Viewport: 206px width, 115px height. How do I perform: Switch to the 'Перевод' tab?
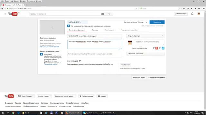(x=95, y=30)
